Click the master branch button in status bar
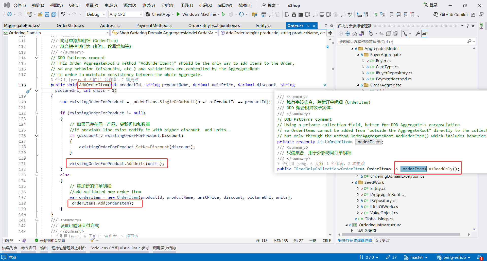The width and height of the screenshot is (487, 261). click(x=416, y=257)
